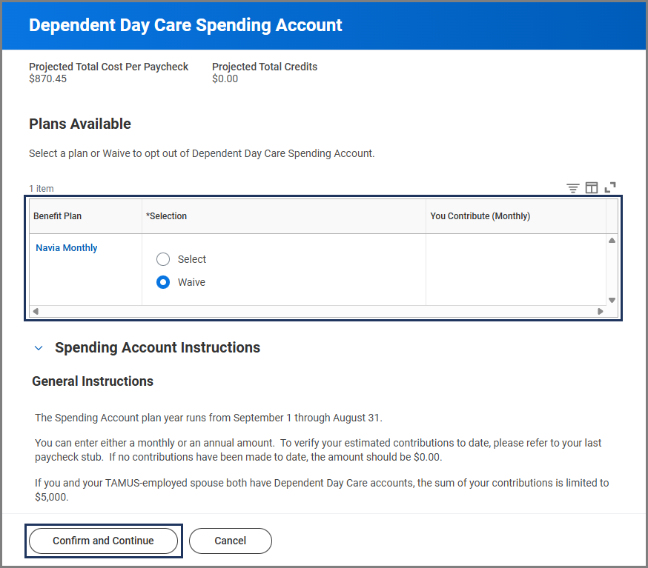Choose the Select radio button for Navia Monthly
Viewport: 648px width, 568px height.
(x=163, y=259)
